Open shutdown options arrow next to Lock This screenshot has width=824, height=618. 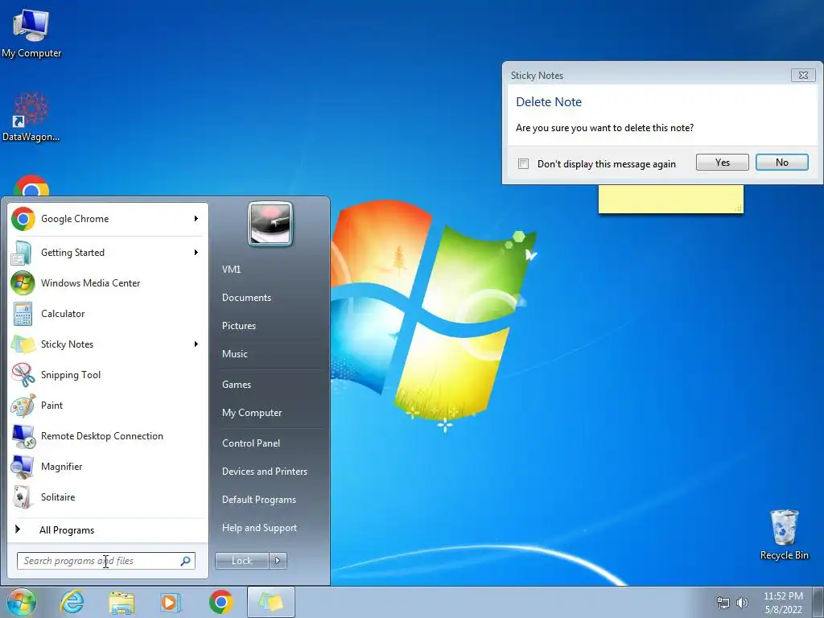(278, 561)
